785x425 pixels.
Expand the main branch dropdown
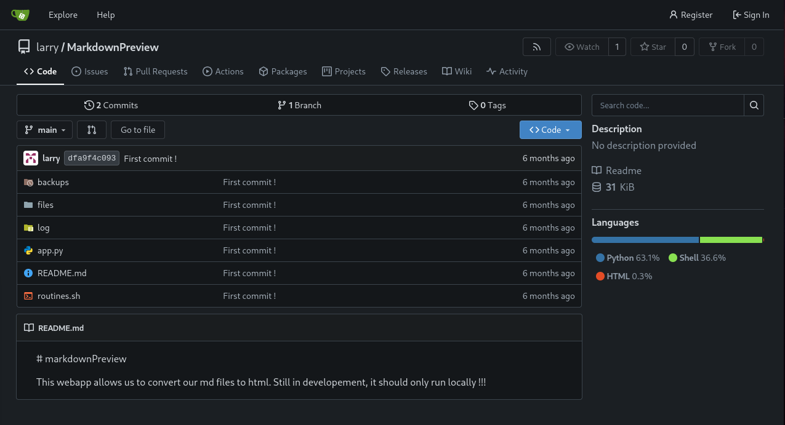pyautogui.click(x=45, y=130)
